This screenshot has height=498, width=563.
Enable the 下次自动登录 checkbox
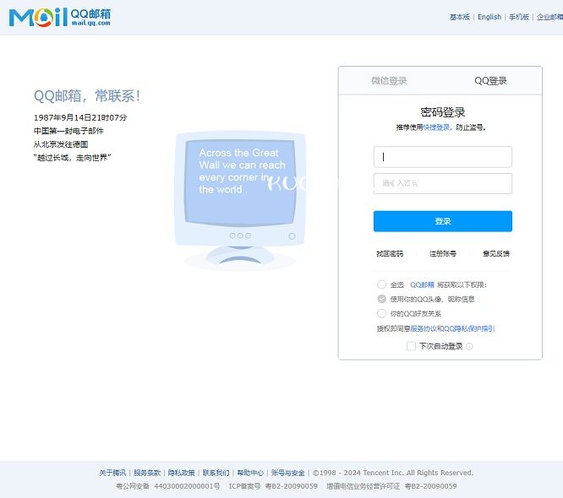pos(411,346)
